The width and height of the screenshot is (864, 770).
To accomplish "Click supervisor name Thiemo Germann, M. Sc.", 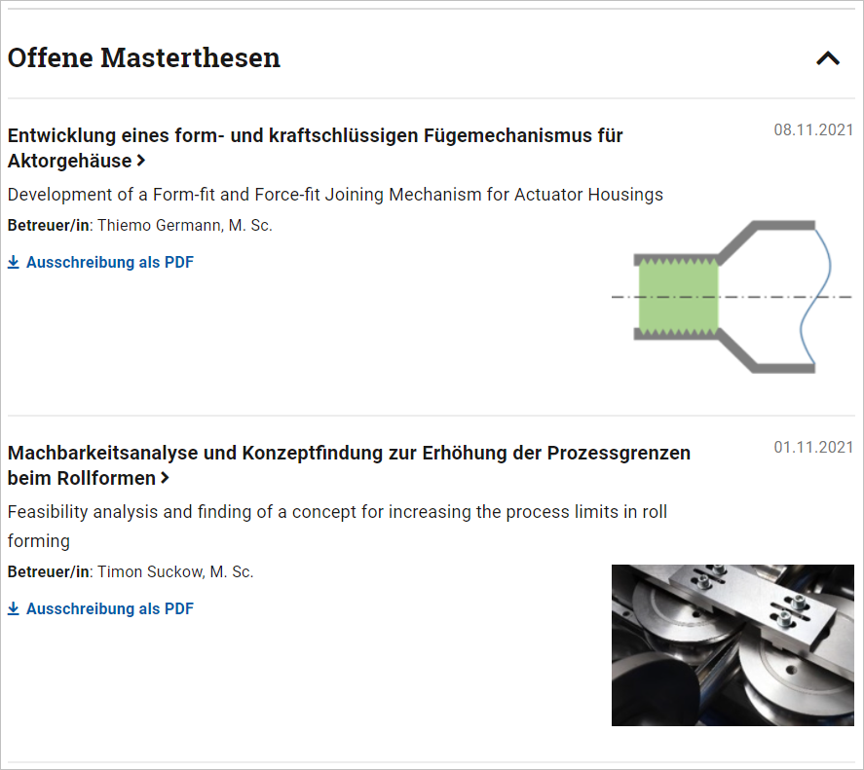I will tap(185, 225).
